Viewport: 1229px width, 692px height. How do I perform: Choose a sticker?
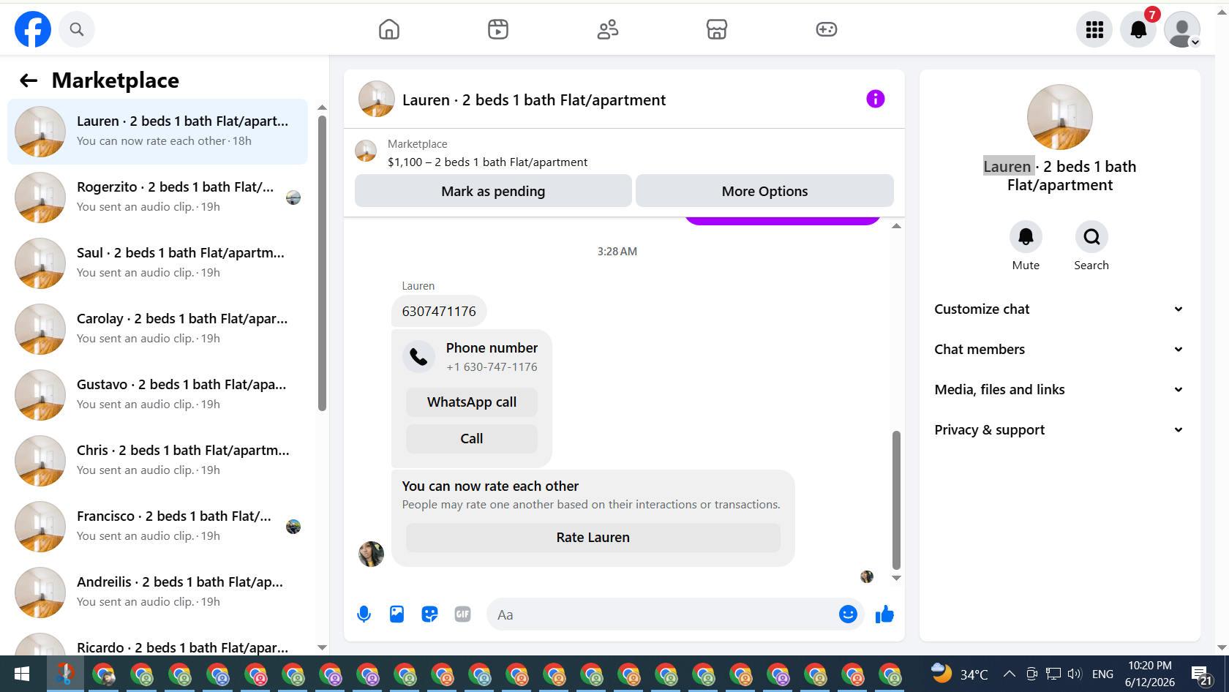click(429, 614)
